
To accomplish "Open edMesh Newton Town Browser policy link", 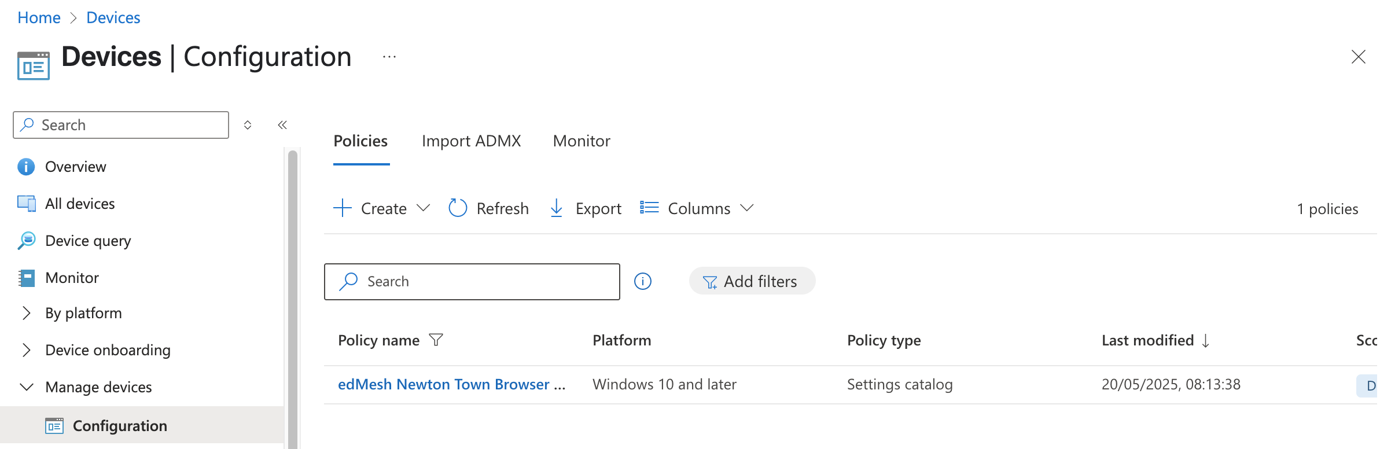I will 451,384.
